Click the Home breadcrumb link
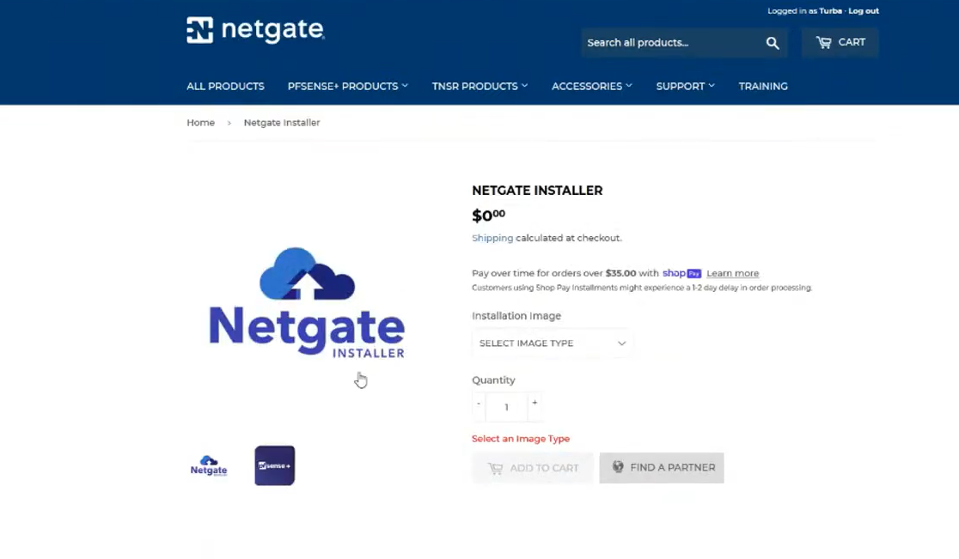959x559 pixels. (x=200, y=123)
